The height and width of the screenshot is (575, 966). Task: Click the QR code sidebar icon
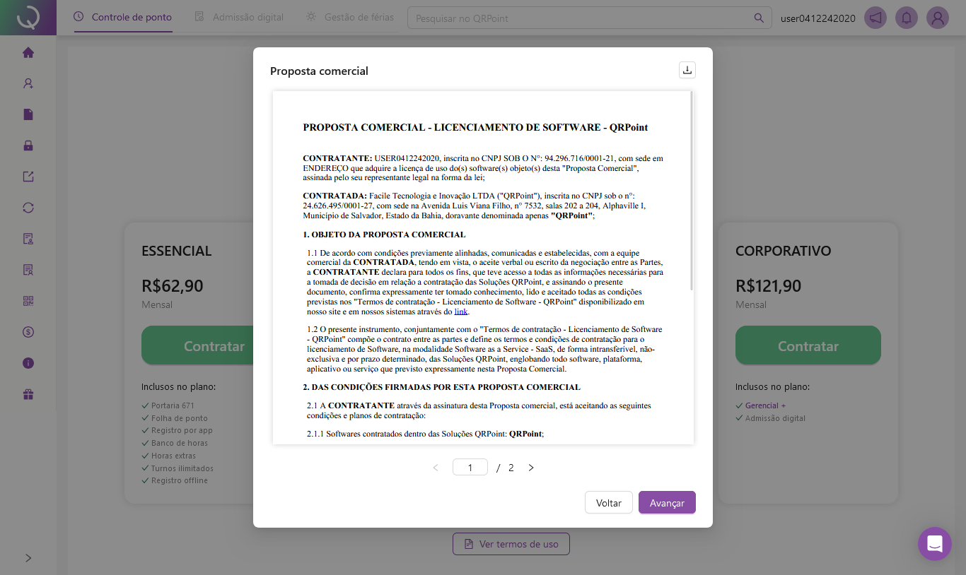coord(28,301)
